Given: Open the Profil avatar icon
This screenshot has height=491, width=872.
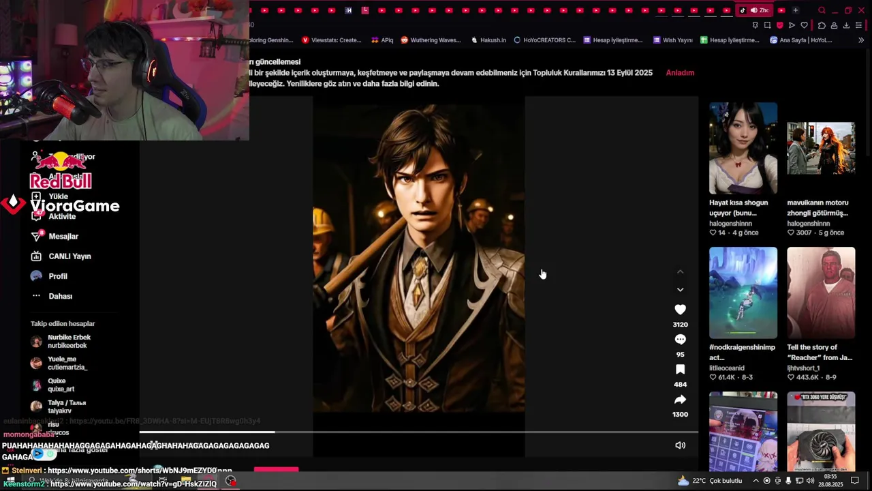Looking at the screenshot, I should [36, 276].
